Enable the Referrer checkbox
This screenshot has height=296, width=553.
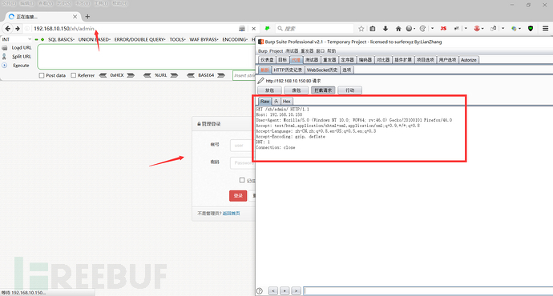pos(74,75)
